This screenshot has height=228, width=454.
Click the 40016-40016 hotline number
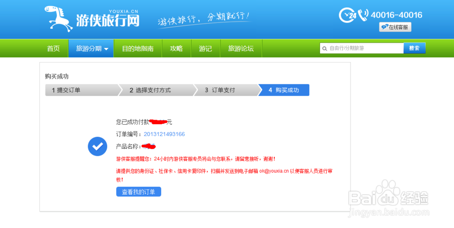tap(396, 15)
